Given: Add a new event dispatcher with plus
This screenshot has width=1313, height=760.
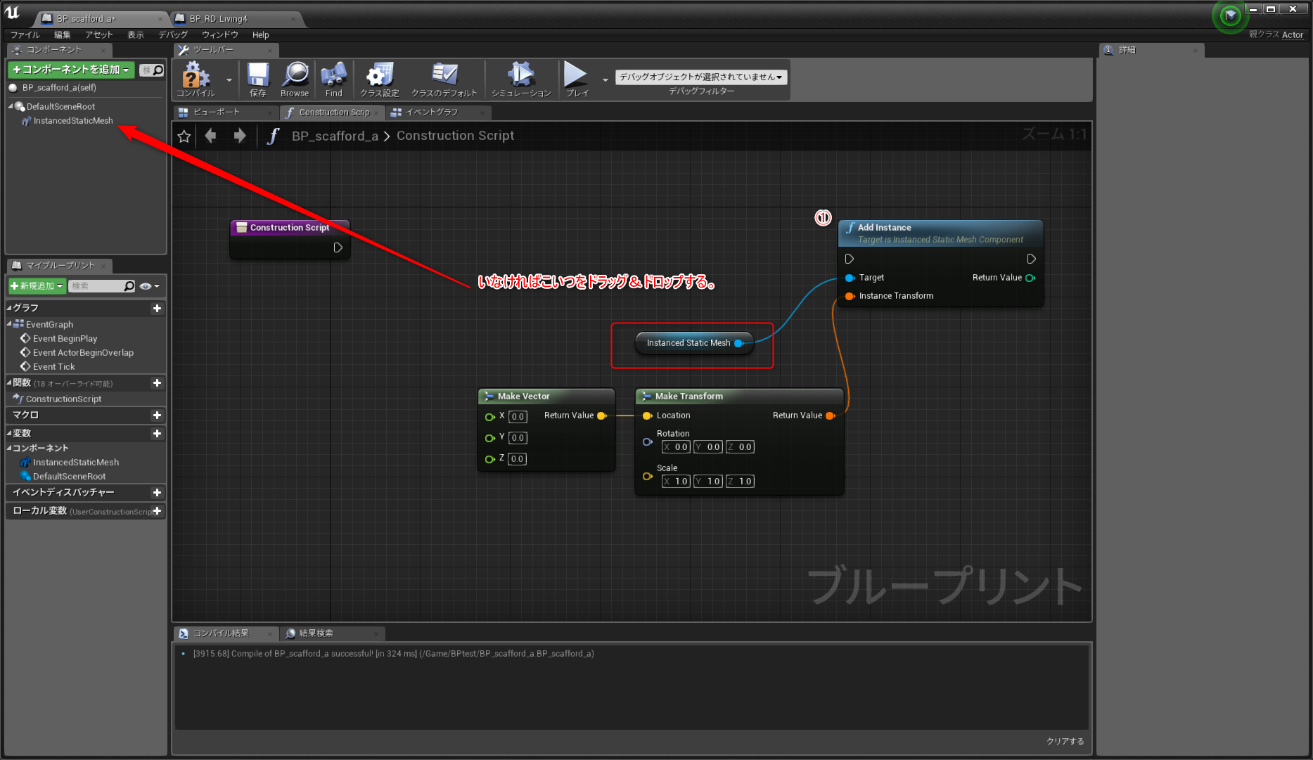Looking at the screenshot, I should click(157, 493).
